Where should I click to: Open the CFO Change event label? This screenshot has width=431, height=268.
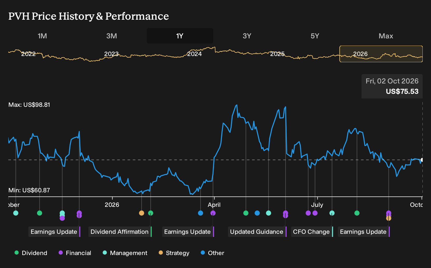(x=312, y=232)
